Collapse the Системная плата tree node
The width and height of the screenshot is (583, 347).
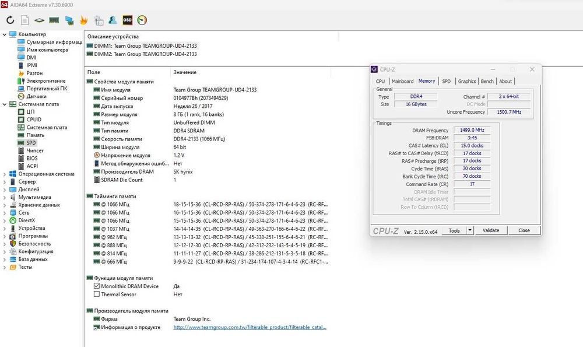coord(5,104)
